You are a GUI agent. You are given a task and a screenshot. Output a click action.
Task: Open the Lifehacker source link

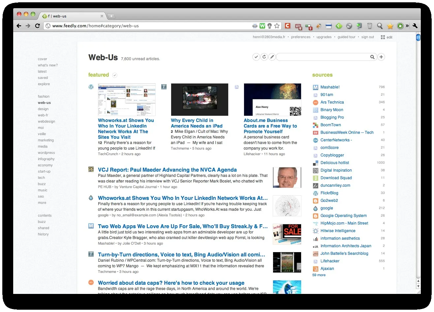(x=330, y=261)
